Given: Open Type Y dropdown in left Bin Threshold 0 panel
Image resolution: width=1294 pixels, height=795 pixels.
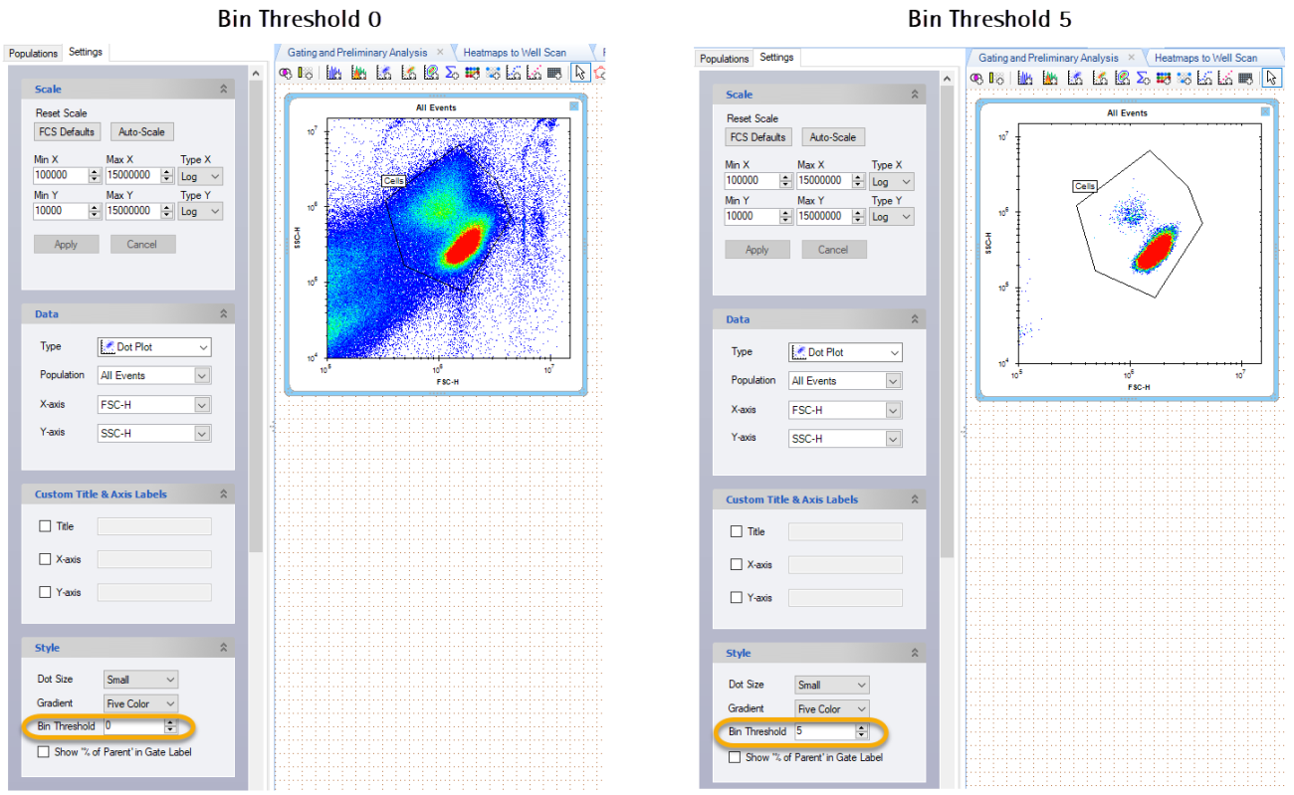Looking at the screenshot, I should (201, 211).
